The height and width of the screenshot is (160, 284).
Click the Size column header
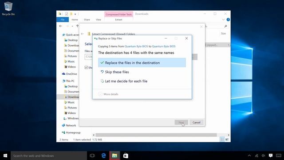[x=223, y=34]
